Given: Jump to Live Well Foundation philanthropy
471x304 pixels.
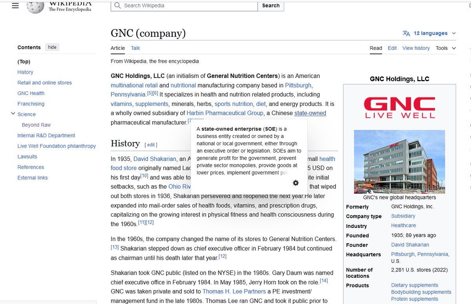Looking at the screenshot, I should coord(57,146).
